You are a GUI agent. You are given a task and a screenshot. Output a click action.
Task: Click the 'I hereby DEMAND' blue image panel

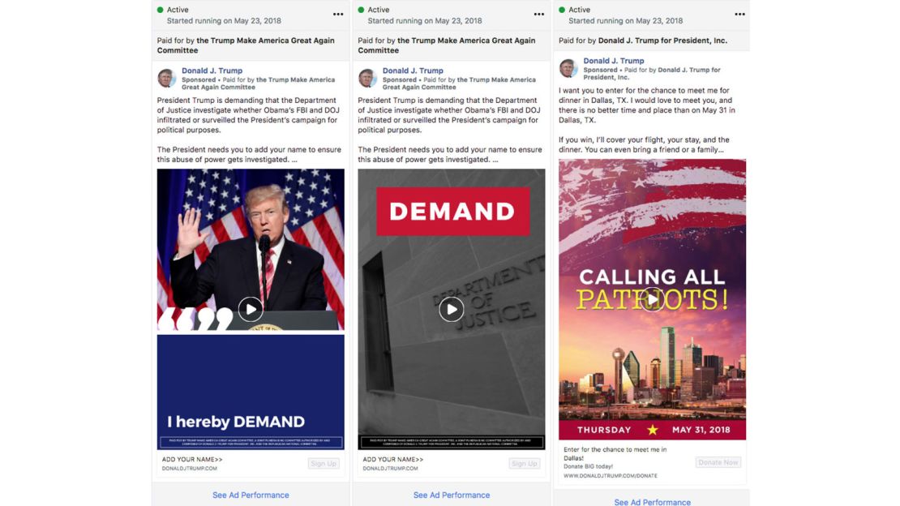251,392
